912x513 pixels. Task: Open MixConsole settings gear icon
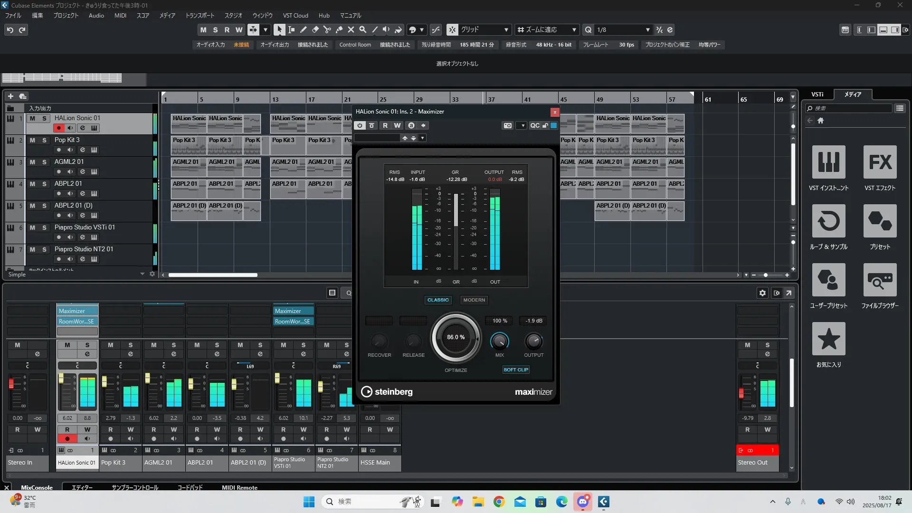tap(762, 293)
